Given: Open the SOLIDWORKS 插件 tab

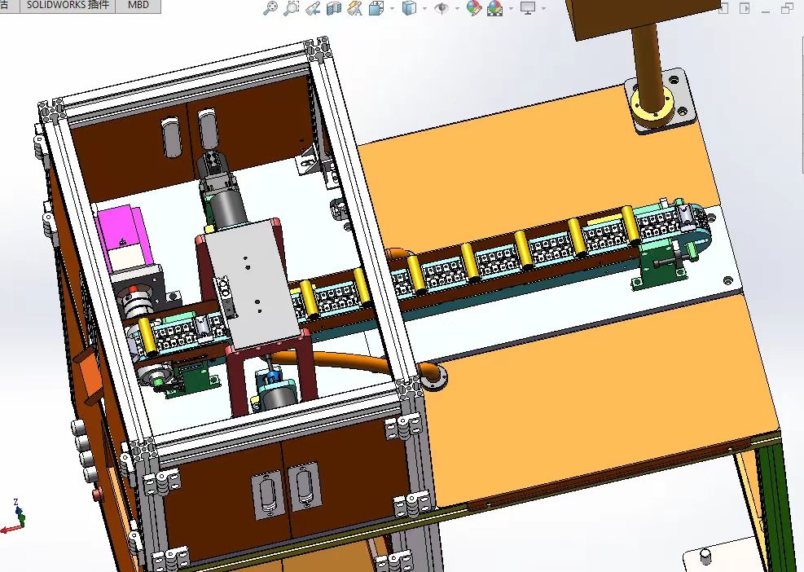Looking at the screenshot, I should tap(68, 6).
